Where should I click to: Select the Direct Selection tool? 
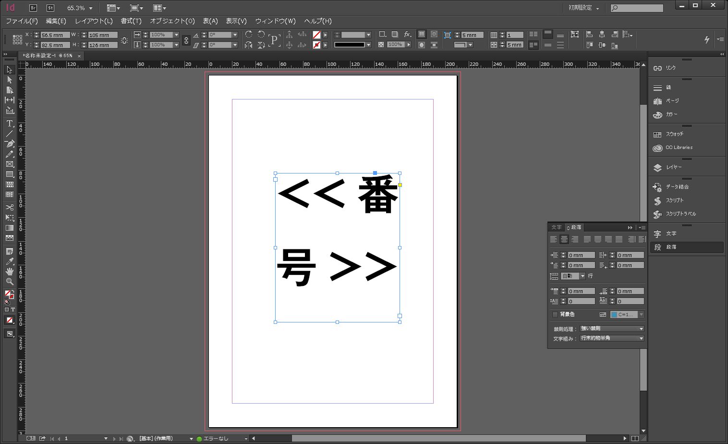[9, 80]
